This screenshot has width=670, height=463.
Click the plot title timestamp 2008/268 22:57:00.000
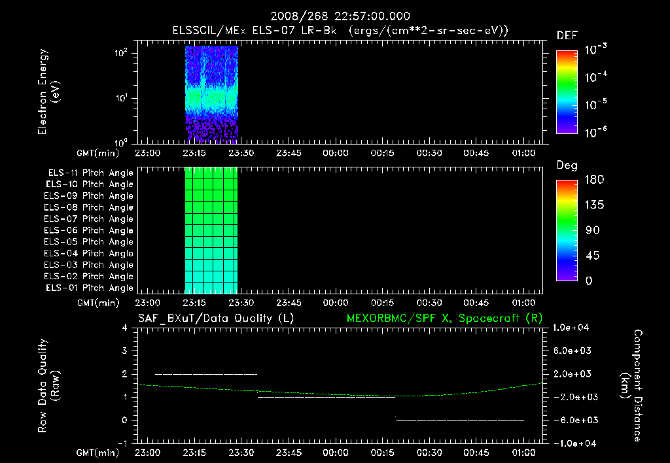coord(340,16)
